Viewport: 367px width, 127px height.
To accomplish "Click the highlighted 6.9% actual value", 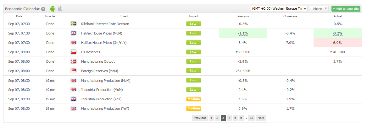I will [x=337, y=43].
